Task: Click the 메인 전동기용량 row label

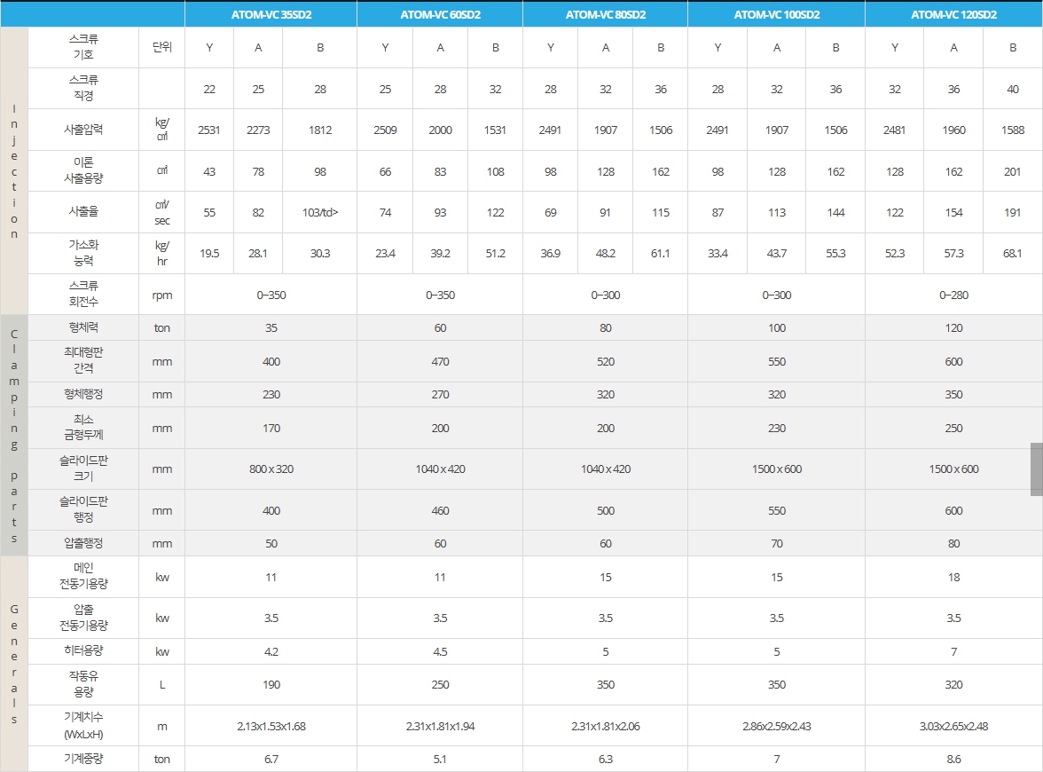Action: click(83, 577)
